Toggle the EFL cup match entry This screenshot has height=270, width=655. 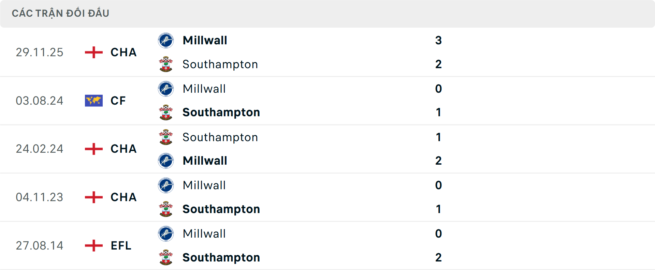pos(121,245)
